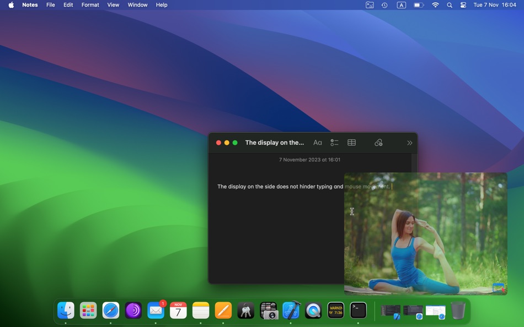Open Control Centre from the menu bar
The width and height of the screenshot is (524, 327).
pyautogui.click(x=463, y=5)
